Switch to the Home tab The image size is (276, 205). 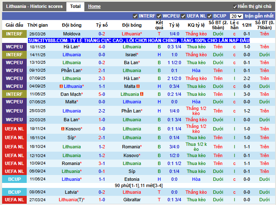click(94, 7)
